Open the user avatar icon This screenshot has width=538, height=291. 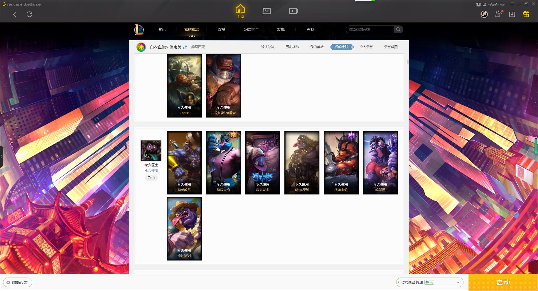(484, 14)
